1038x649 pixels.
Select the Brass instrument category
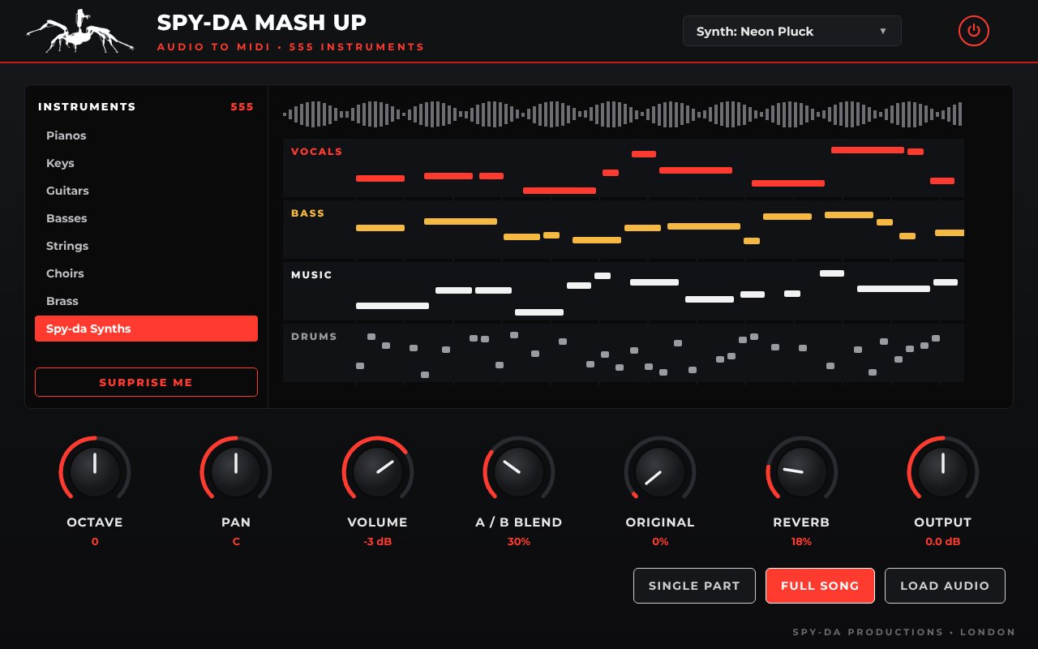146,301
